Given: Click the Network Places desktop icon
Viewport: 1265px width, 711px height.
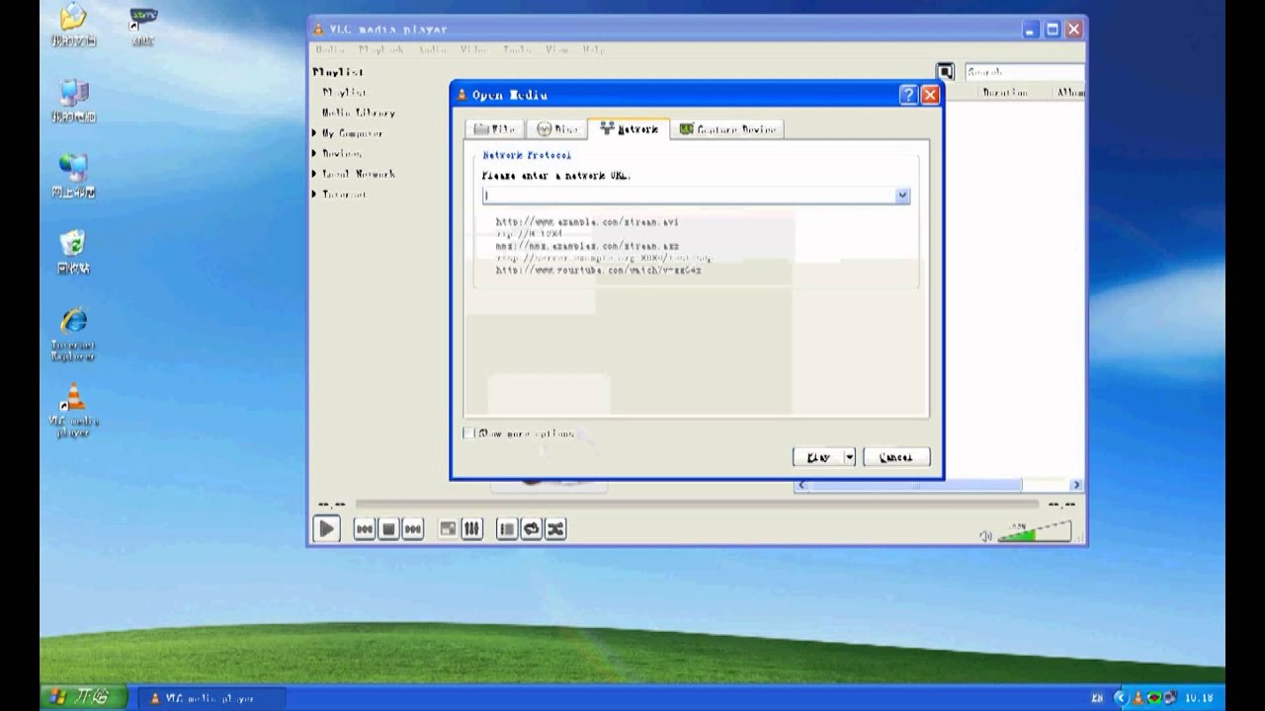Looking at the screenshot, I should 74,177.
